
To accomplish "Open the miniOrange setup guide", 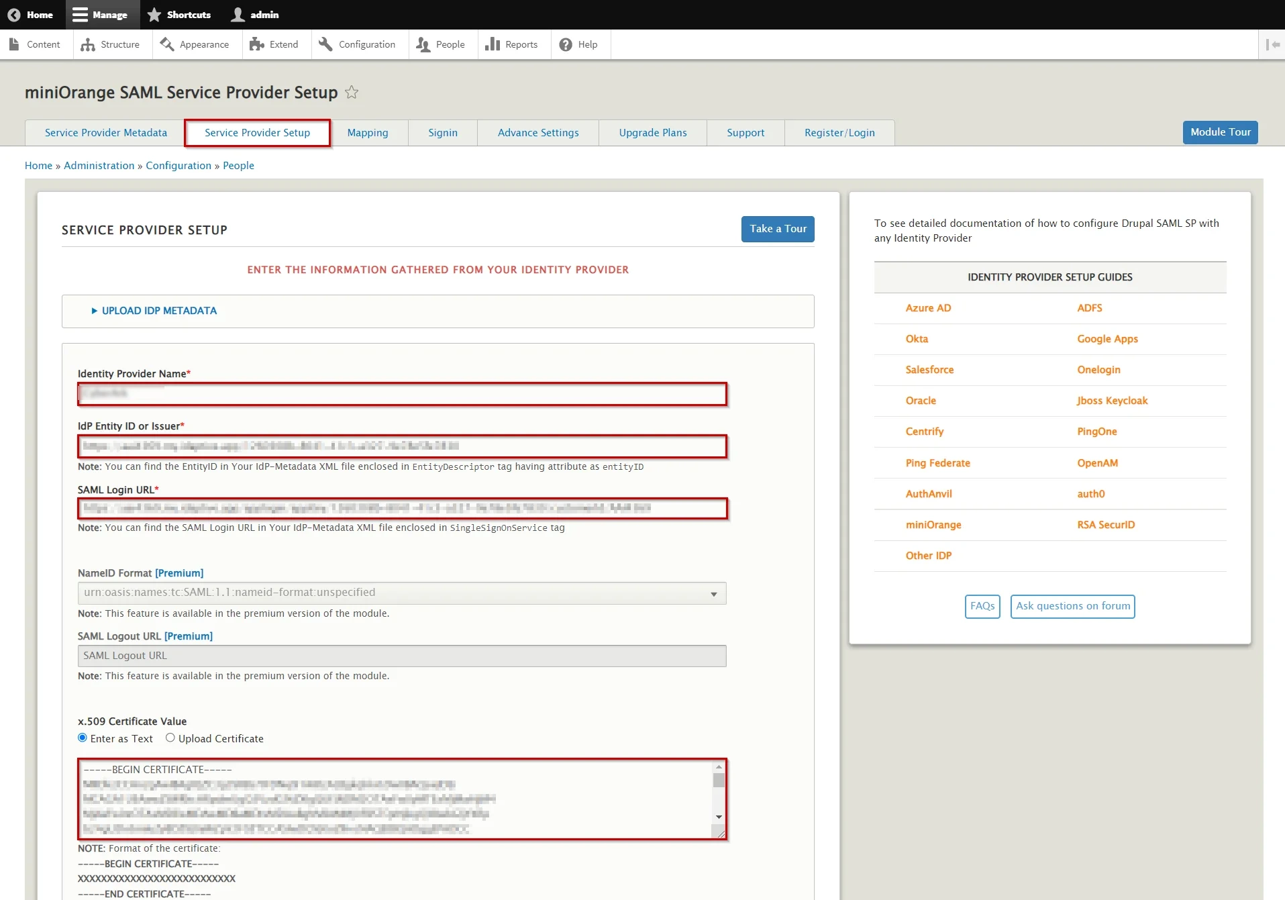I will pyautogui.click(x=933, y=525).
